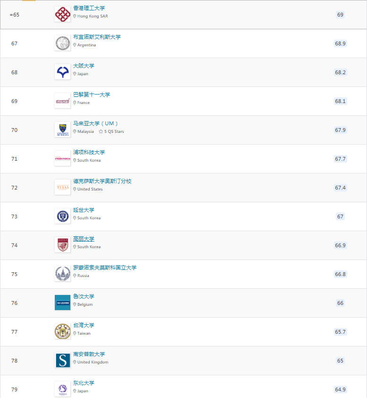Open the 罗蒙诺索夫莫斯科国立大学 link
367x398 pixels.
(105, 268)
